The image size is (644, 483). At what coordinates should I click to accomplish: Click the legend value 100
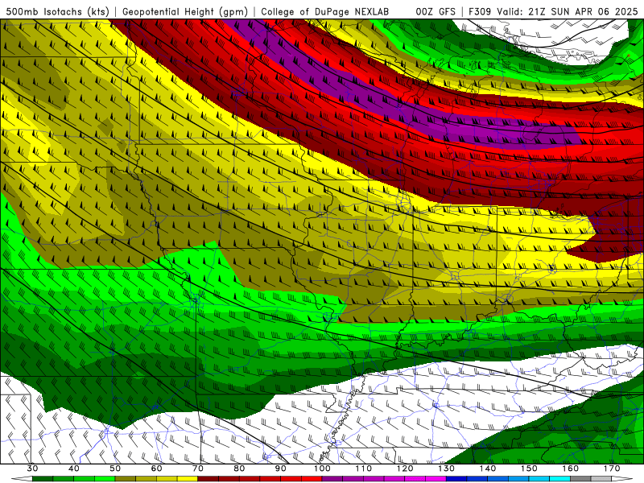tap(322, 469)
